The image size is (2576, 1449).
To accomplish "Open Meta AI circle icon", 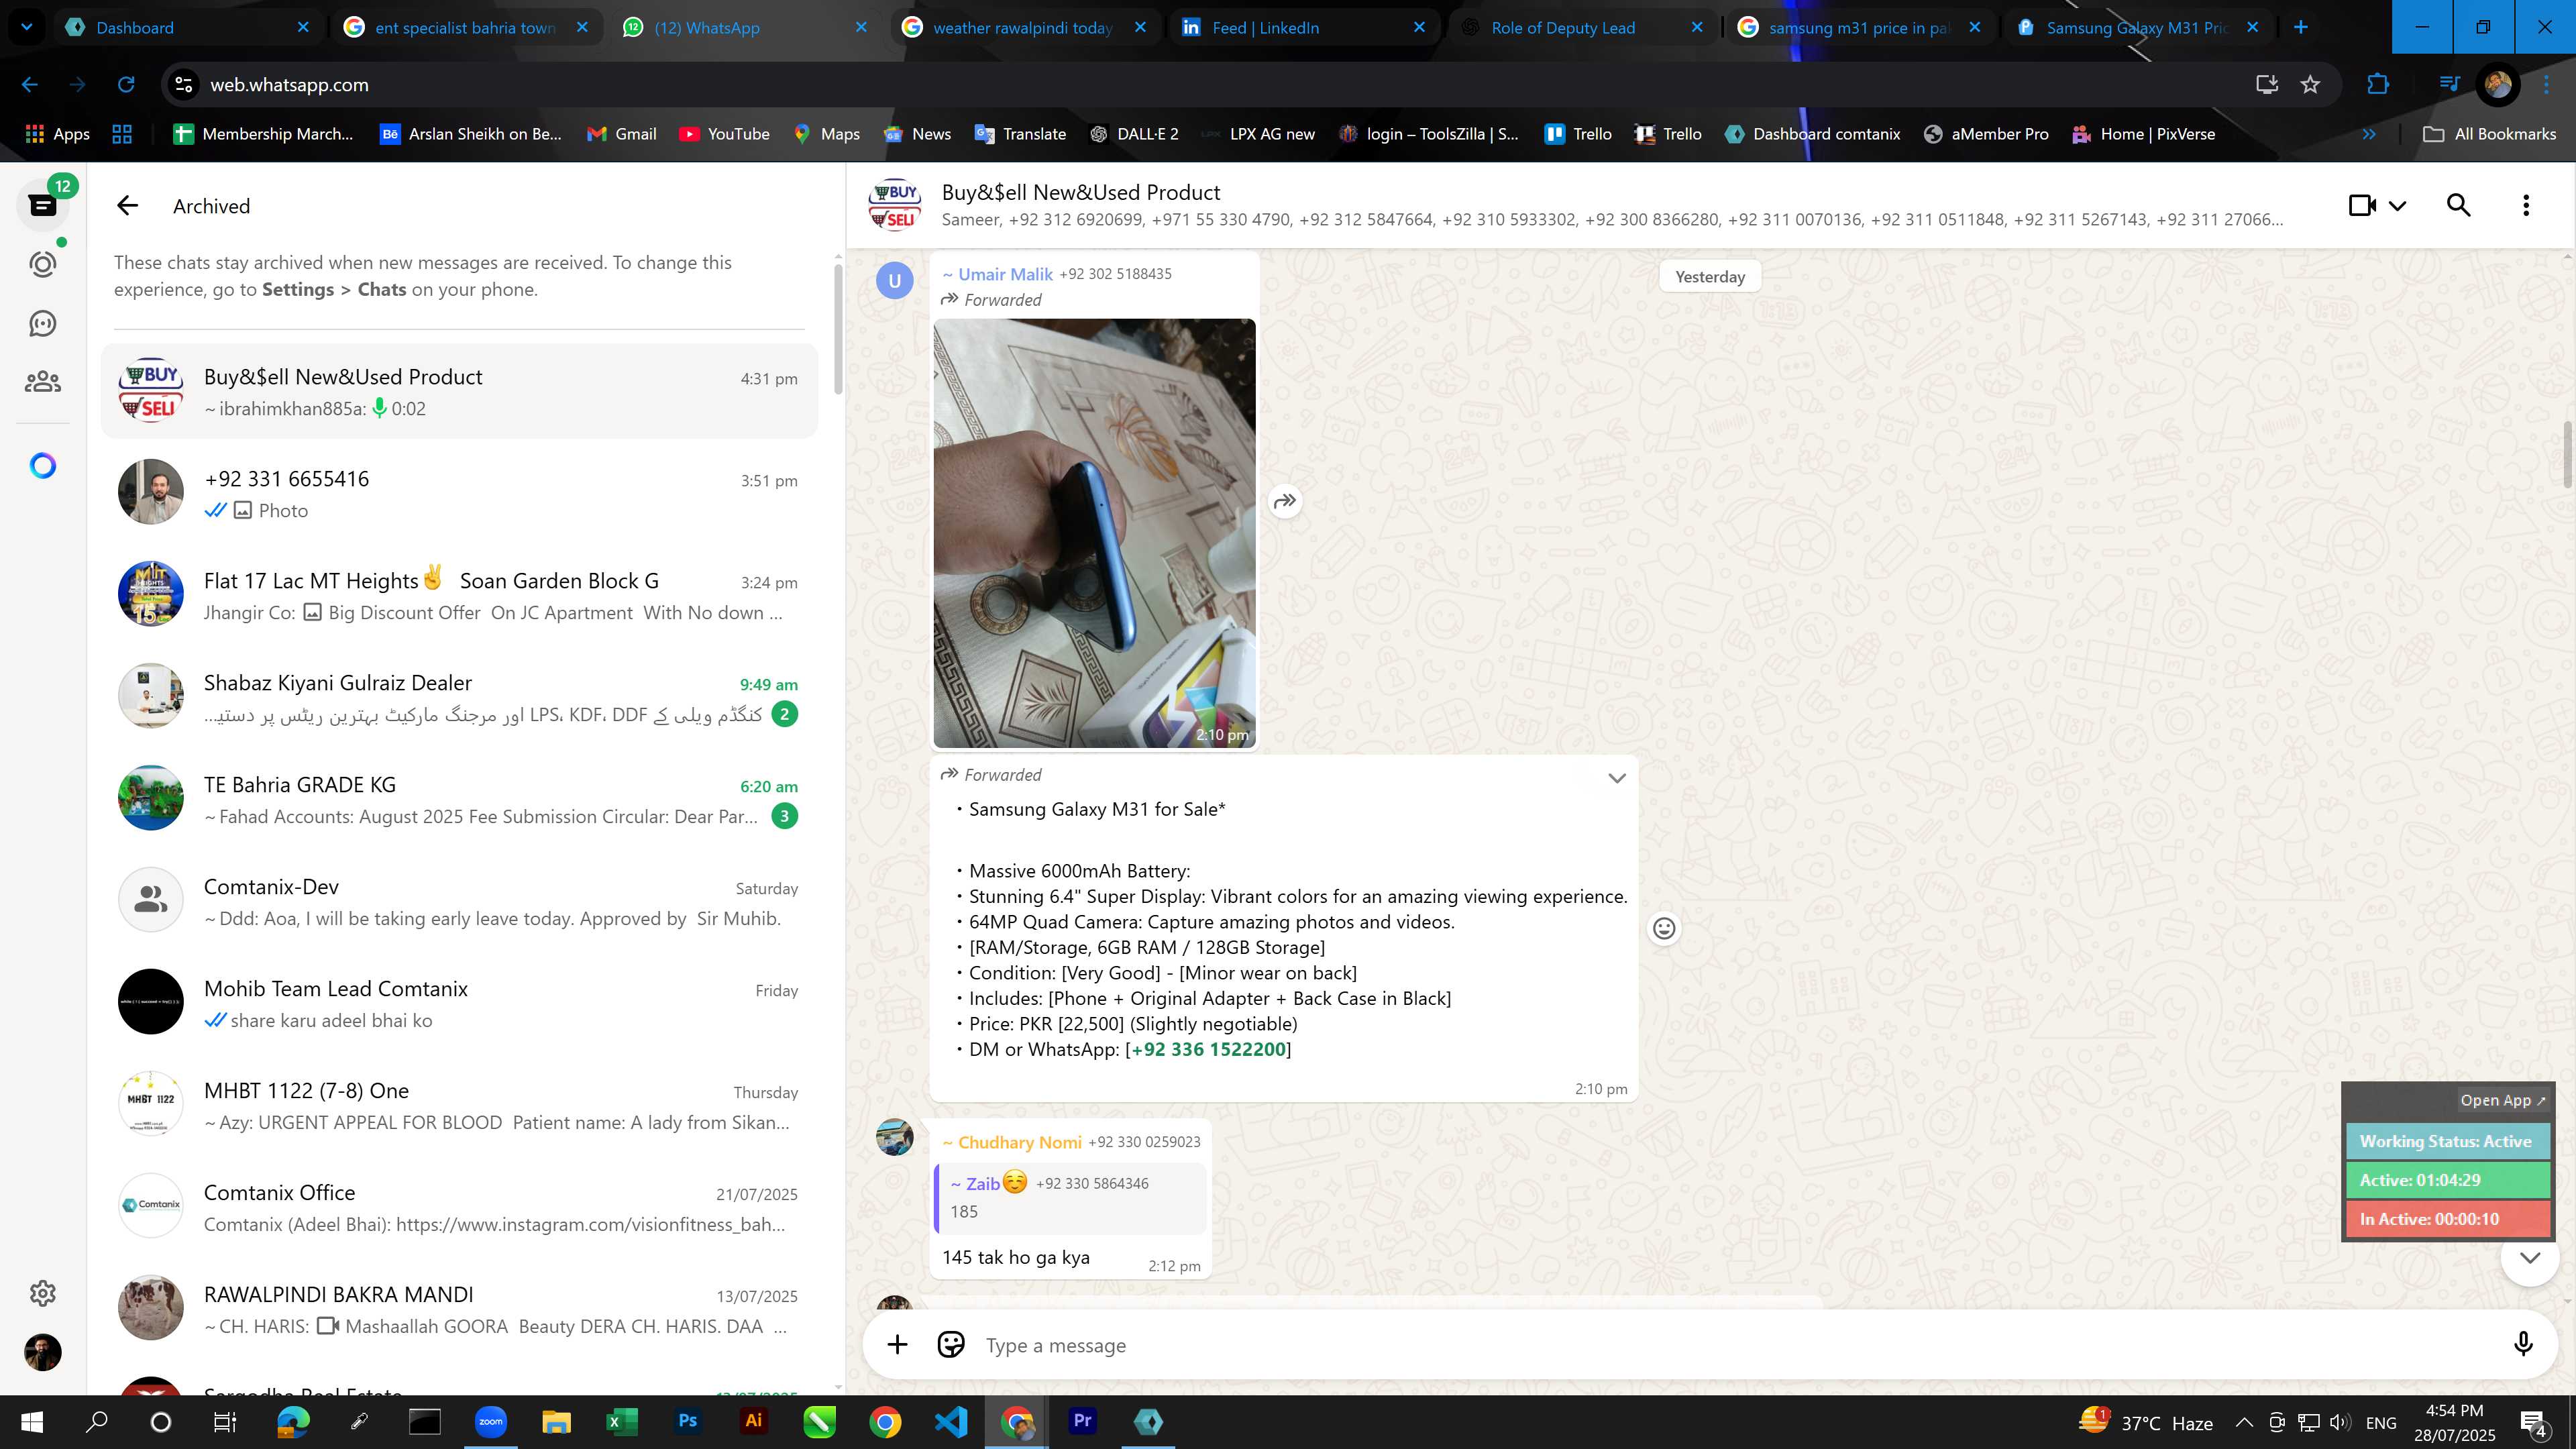I will click(42, 465).
